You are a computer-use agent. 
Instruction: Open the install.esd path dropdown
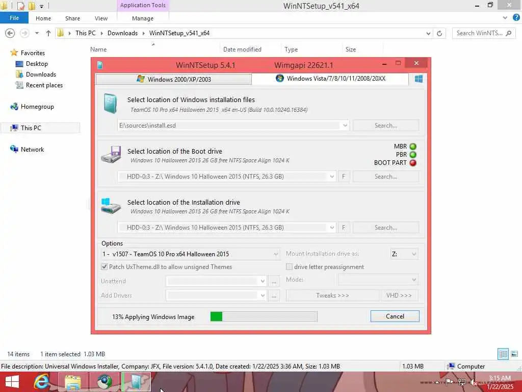(x=345, y=126)
